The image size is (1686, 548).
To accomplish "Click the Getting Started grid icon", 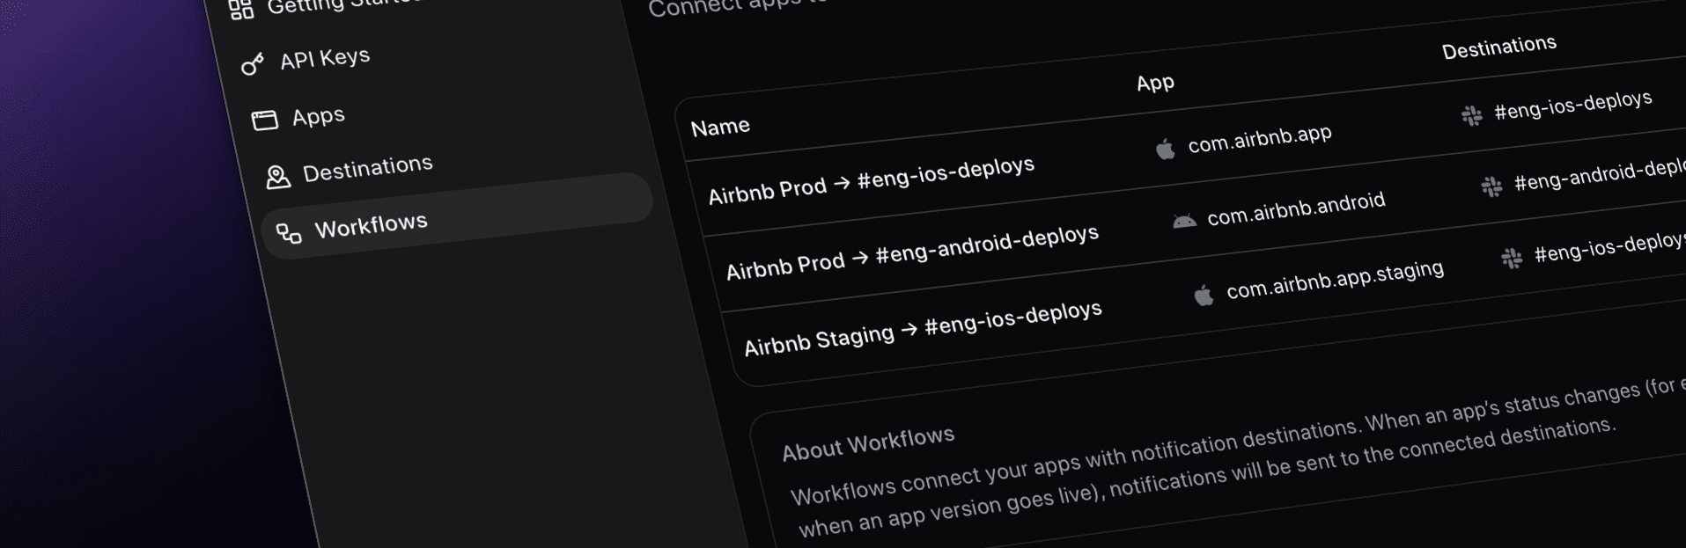I will pos(240,10).
